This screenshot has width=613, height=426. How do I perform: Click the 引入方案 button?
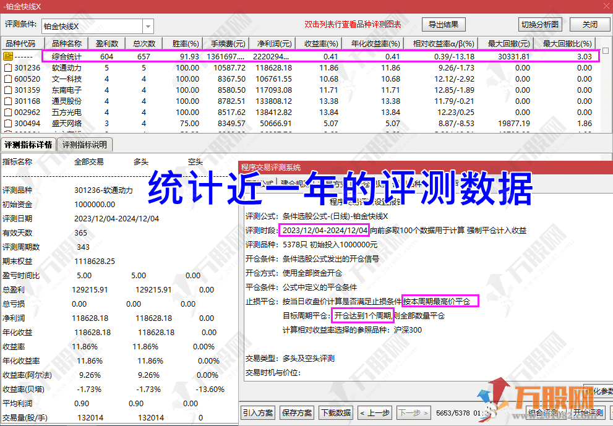coord(258,413)
